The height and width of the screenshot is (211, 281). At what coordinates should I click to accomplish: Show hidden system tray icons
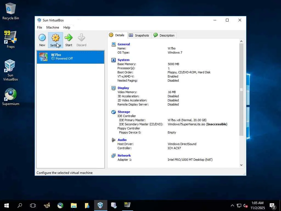pyautogui.click(x=232, y=206)
